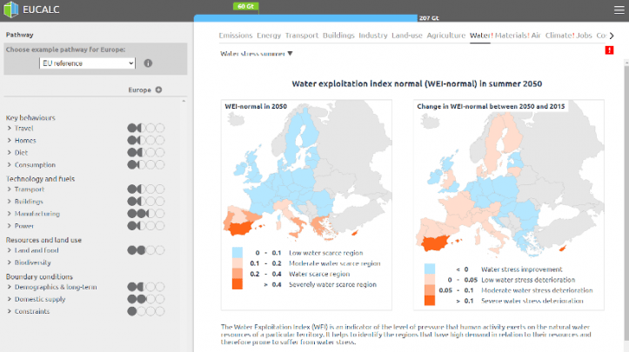Viewport: 629px width, 352px height.
Task: Click the info icon beside pathway selector
Action: click(x=148, y=63)
